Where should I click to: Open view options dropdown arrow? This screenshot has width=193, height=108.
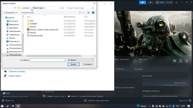(x=83, y=13)
